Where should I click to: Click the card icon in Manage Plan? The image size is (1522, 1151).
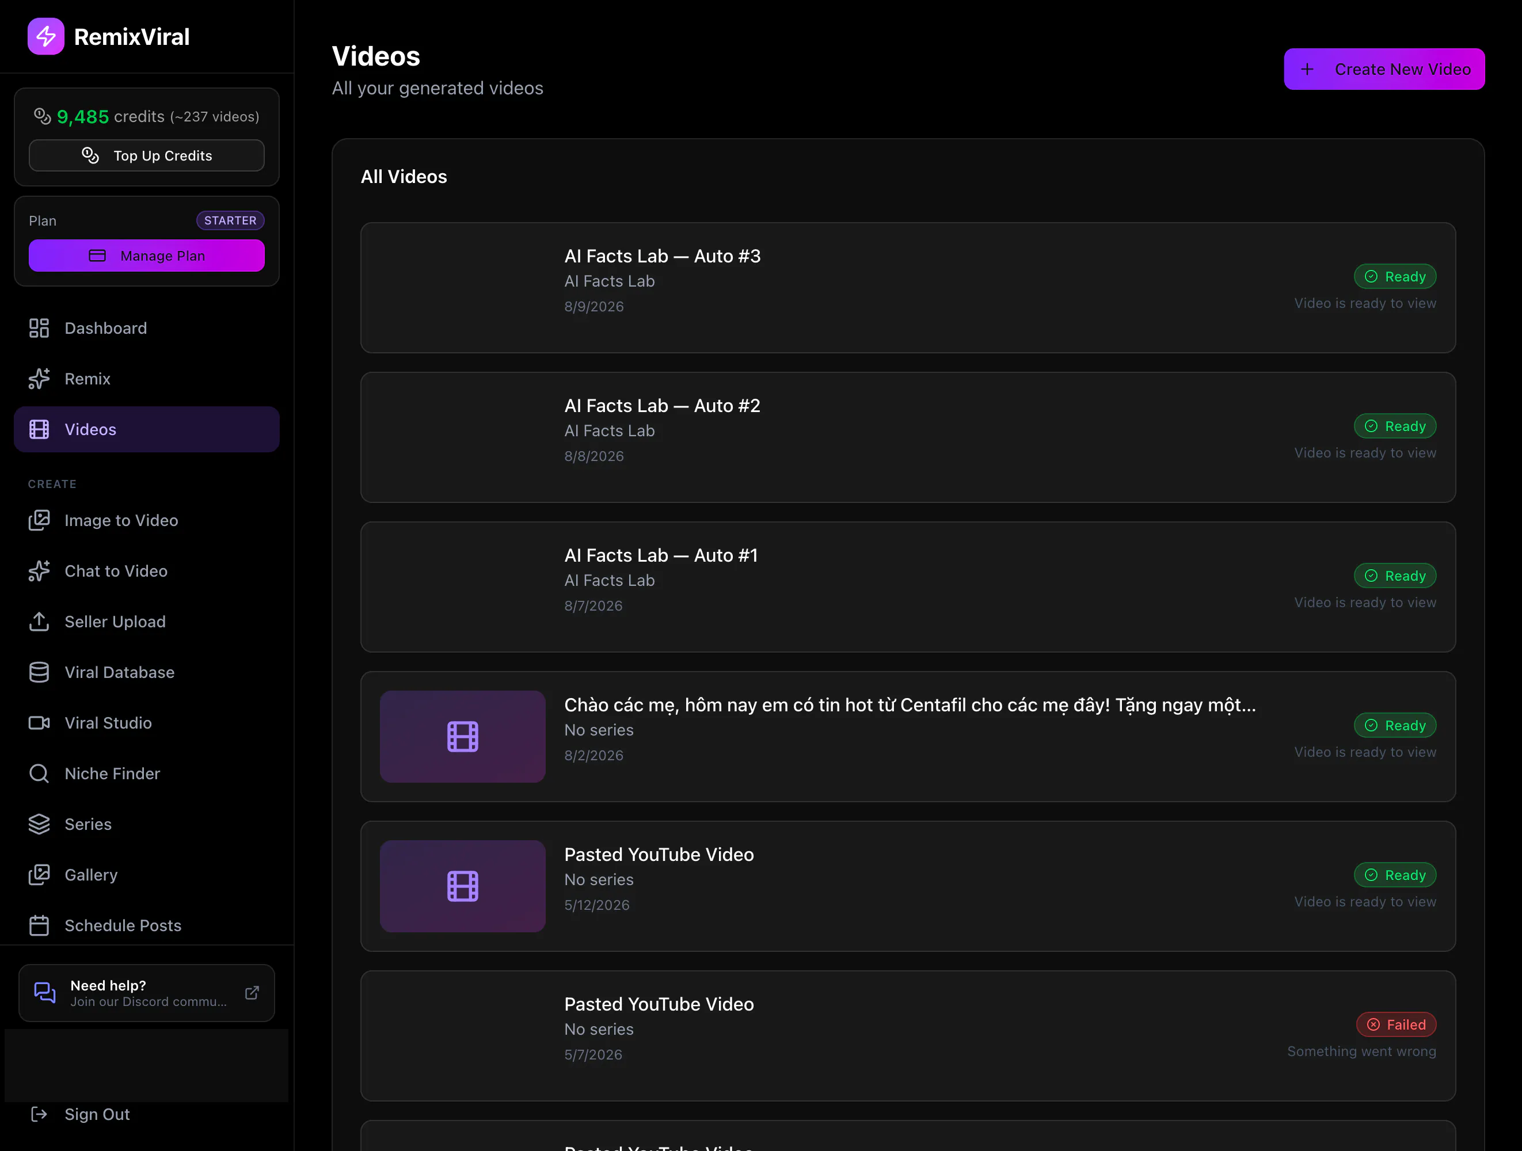98,256
